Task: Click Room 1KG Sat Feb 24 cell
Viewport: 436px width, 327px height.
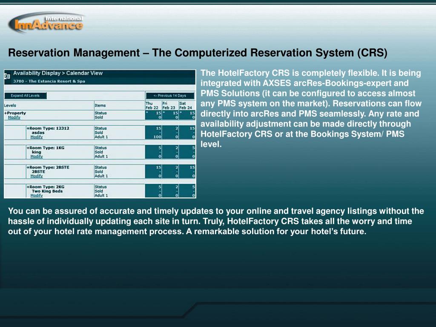Action: coord(187,152)
